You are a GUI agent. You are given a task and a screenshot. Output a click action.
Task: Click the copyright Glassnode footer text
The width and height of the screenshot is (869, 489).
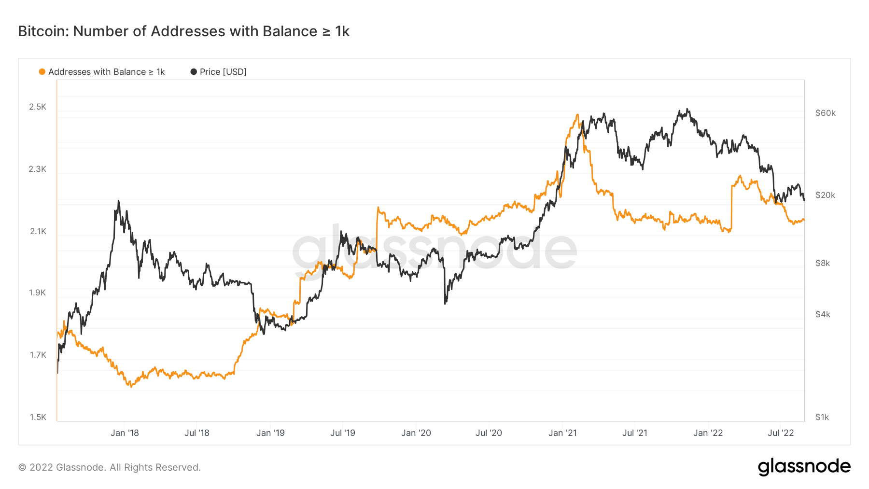click(109, 467)
